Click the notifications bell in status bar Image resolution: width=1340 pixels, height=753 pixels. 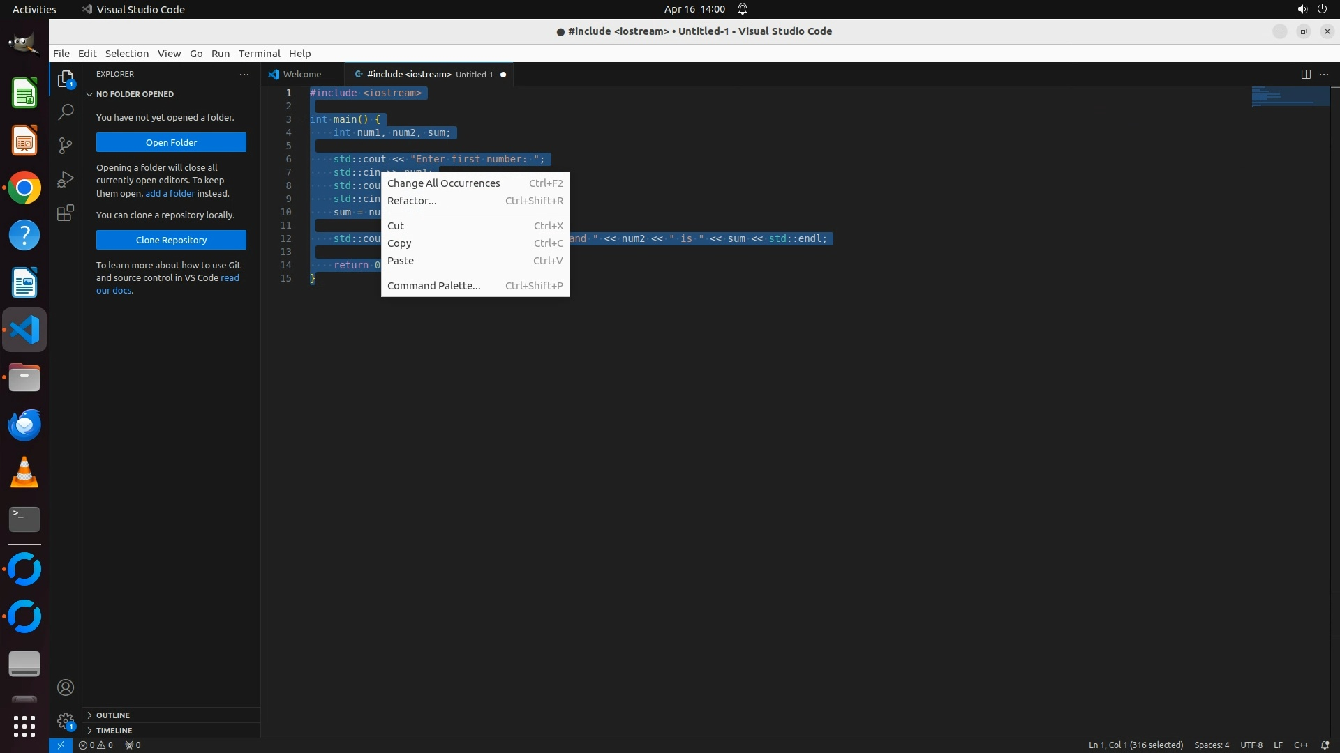click(x=1325, y=745)
